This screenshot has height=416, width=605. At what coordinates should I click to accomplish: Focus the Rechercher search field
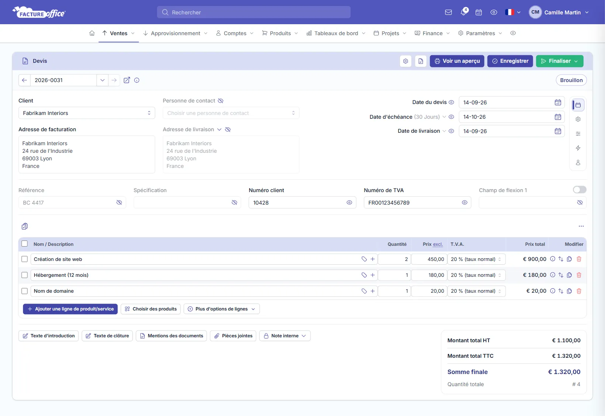tap(254, 12)
